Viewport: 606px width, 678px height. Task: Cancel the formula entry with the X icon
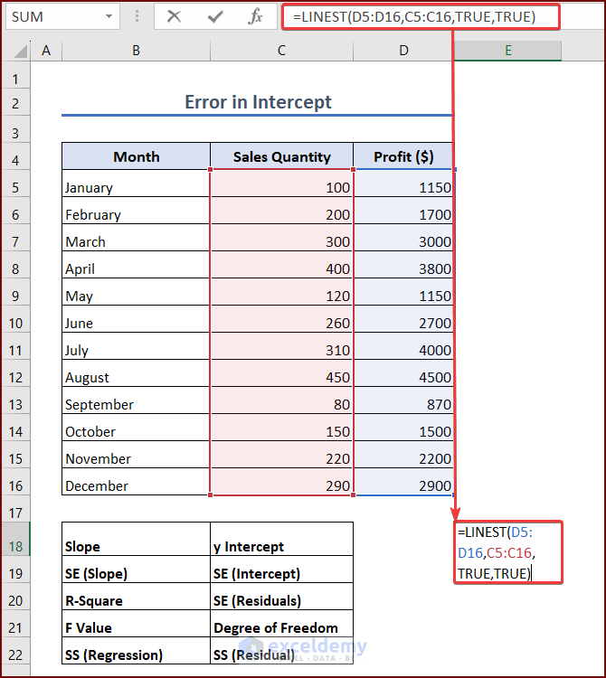175,16
